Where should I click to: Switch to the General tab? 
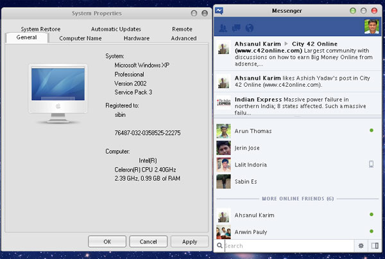tap(26, 38)
